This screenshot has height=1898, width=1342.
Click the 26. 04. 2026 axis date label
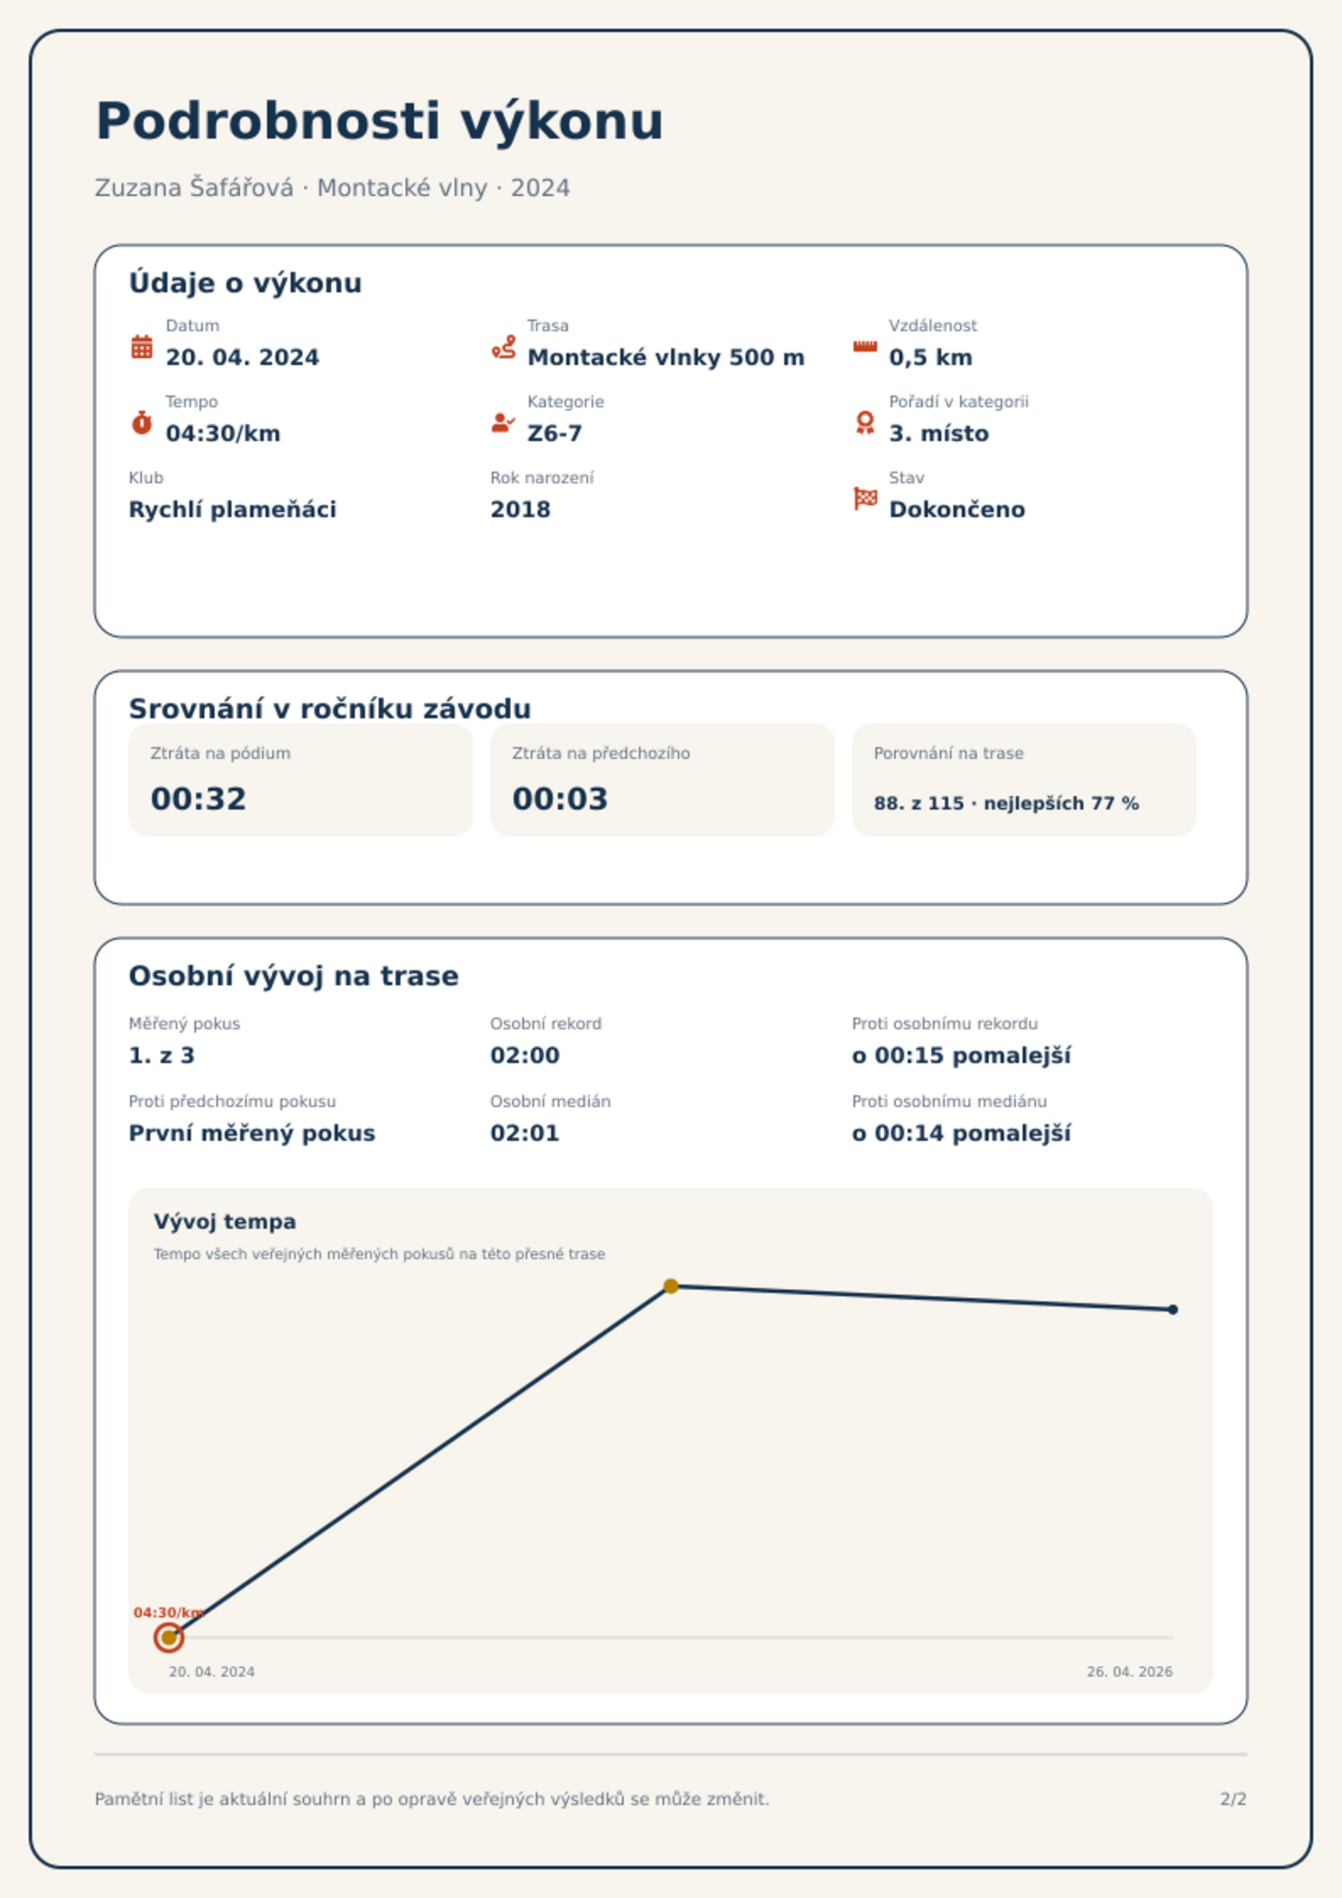[1130, 1672]
